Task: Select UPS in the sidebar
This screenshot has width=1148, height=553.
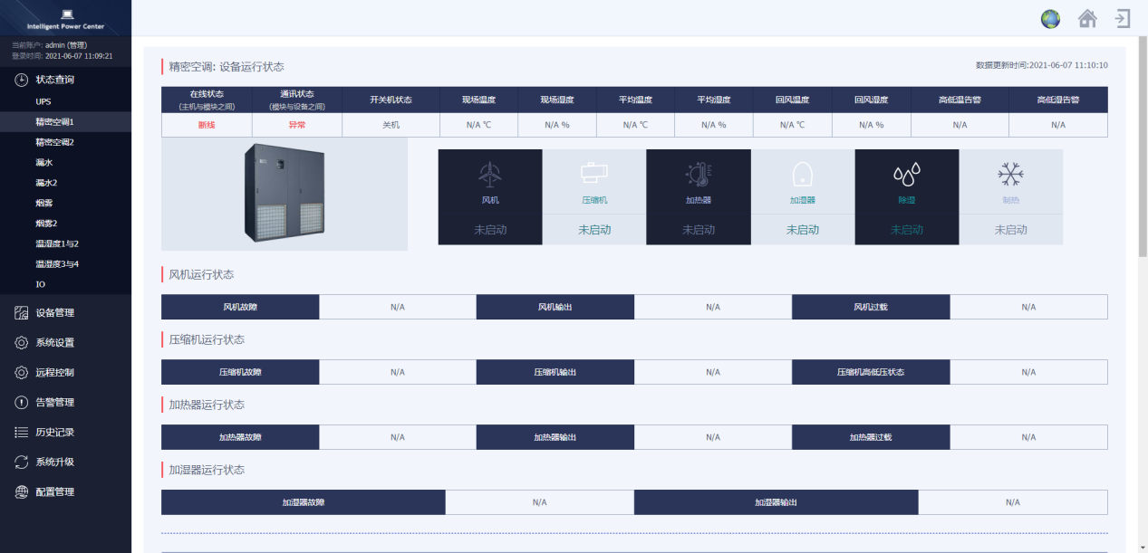Action: (43, 101)
